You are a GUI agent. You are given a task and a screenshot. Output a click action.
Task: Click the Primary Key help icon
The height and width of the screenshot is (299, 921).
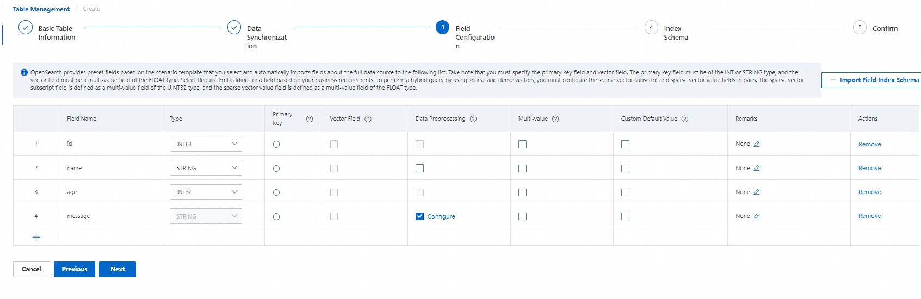point(310,119)
